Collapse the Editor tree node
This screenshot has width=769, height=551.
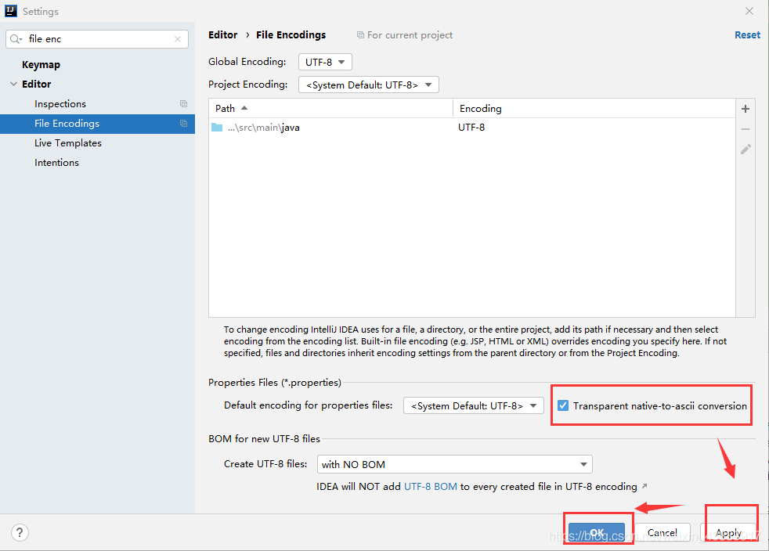tap(13, 85)
